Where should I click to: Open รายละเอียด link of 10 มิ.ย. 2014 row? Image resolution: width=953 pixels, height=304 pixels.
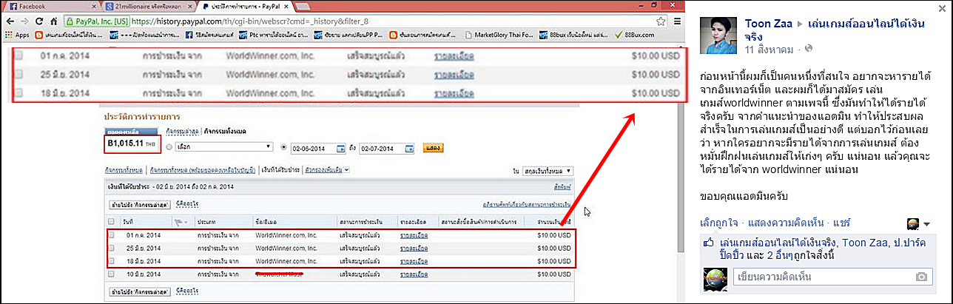(414, 274)
